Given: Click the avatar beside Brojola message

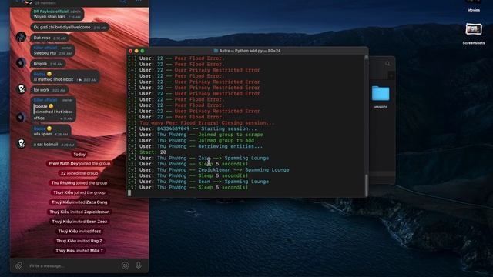Looking at the screenshot, I should point(21,63).
